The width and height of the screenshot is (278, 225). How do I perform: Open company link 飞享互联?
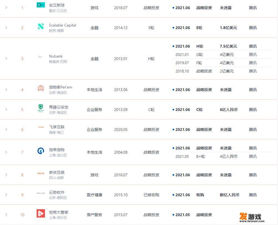[57, 127]
